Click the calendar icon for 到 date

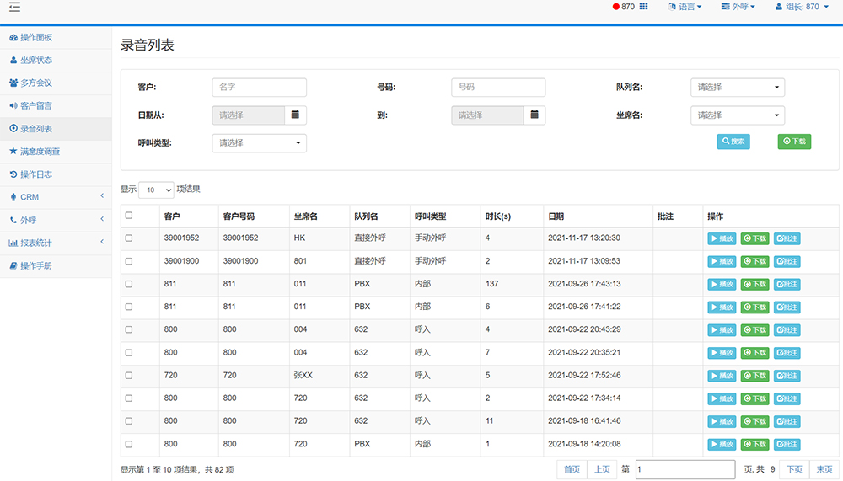[534, 115]
